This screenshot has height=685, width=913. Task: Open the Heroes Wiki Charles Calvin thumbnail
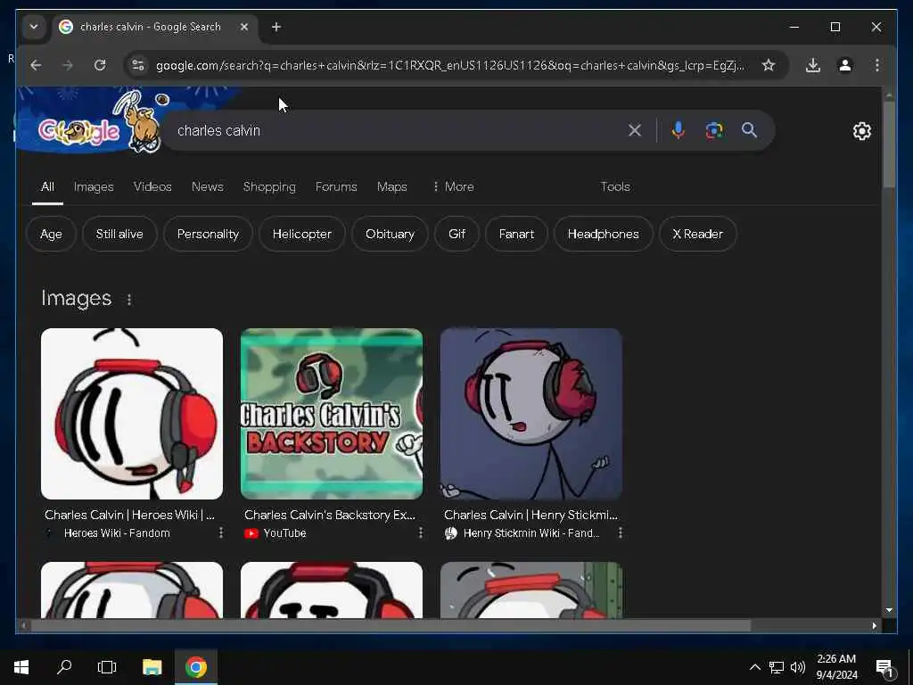coord(132,414)
